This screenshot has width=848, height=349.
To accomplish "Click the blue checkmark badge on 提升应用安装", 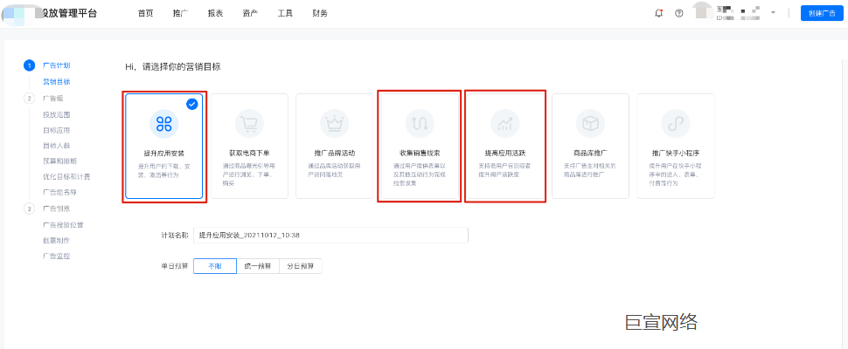I will point(192,104).
